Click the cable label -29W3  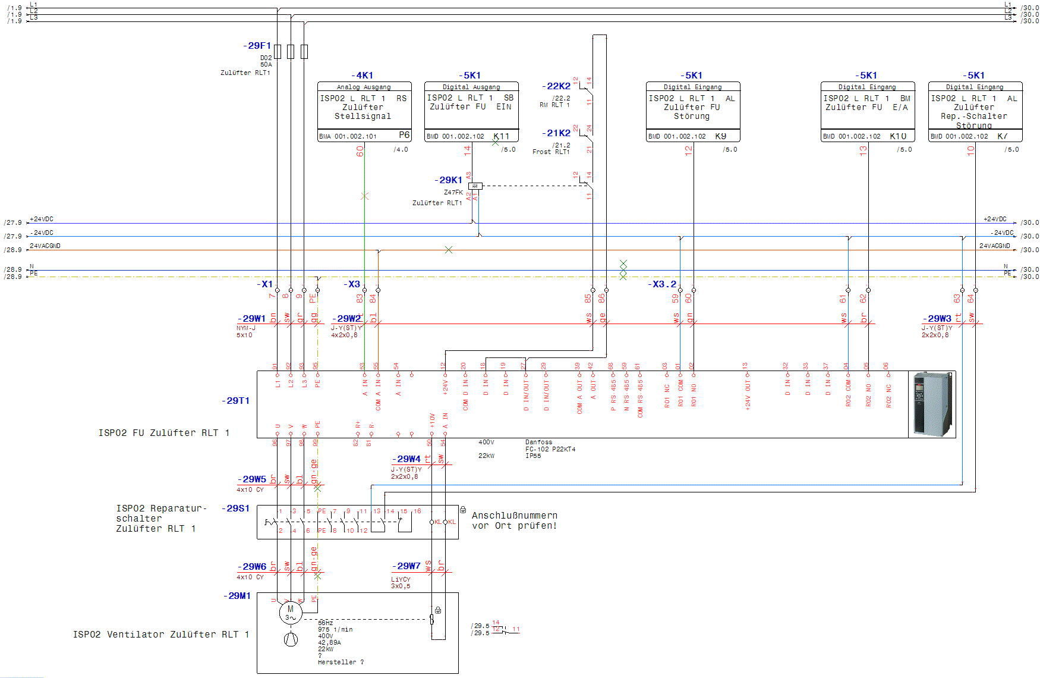click(x=937, y=319)
